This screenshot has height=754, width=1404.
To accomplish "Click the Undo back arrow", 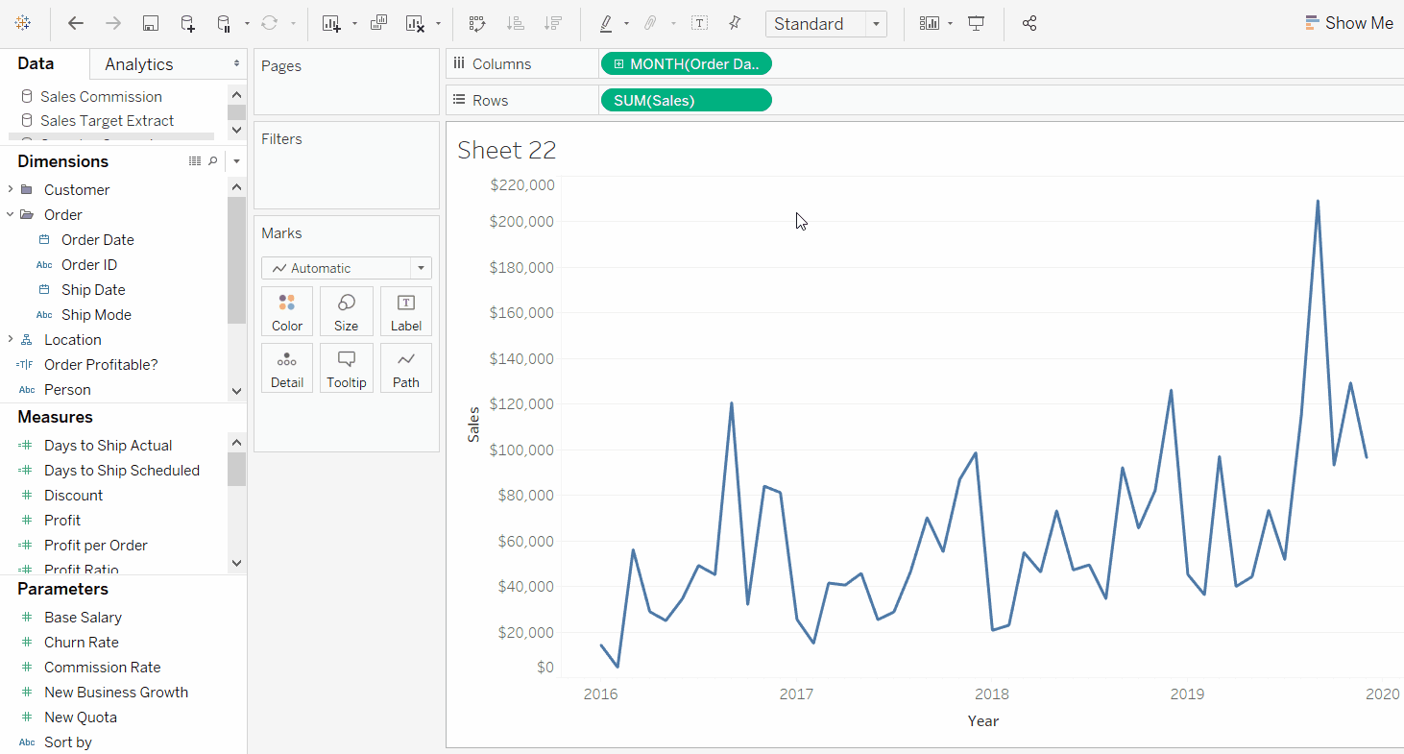I will 76,24.
